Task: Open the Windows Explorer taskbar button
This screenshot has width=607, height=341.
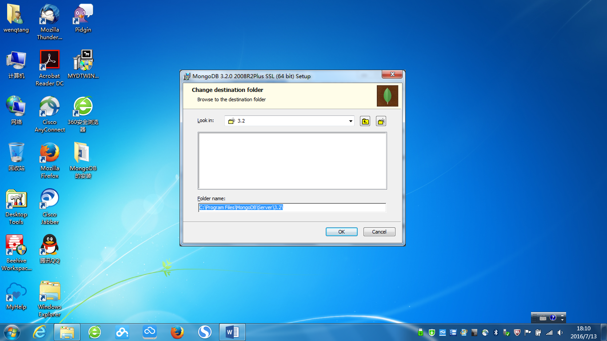Action: [67, 332]
